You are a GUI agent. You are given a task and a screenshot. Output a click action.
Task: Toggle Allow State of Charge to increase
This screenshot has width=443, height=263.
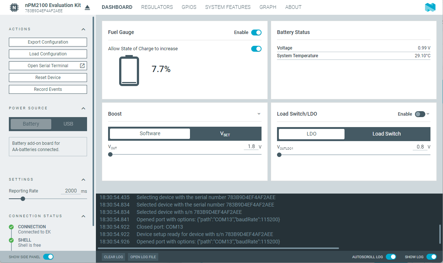(x=256, y=49)
